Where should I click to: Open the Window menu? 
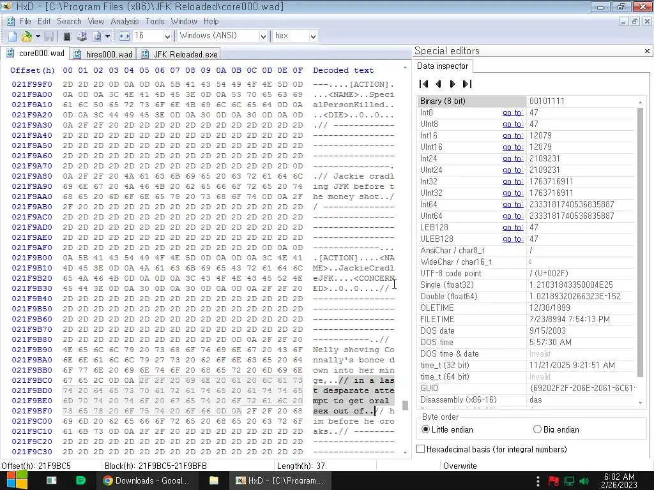184,21
